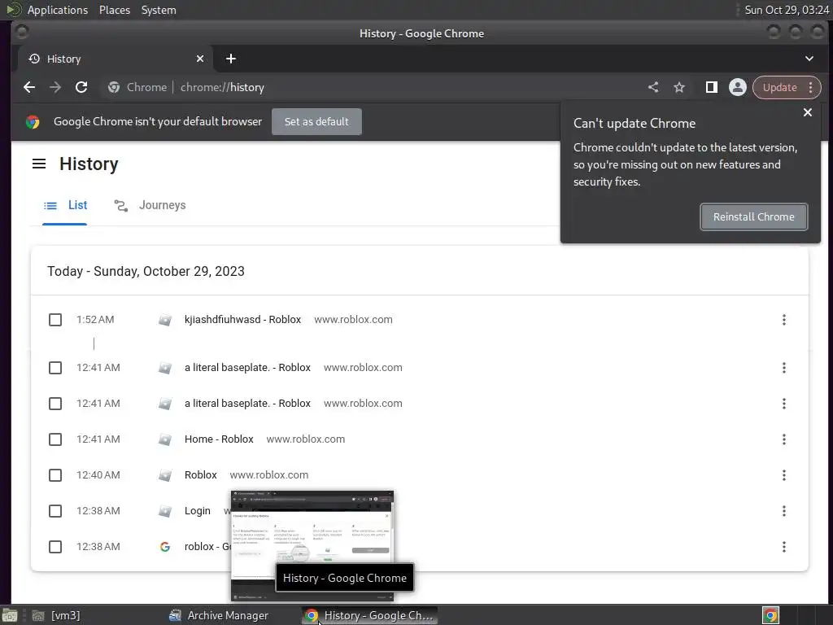This screenshot has width=833, height=625.
Task: Tick the checkbox for the Login entry
Action: [x=55, y=511]
